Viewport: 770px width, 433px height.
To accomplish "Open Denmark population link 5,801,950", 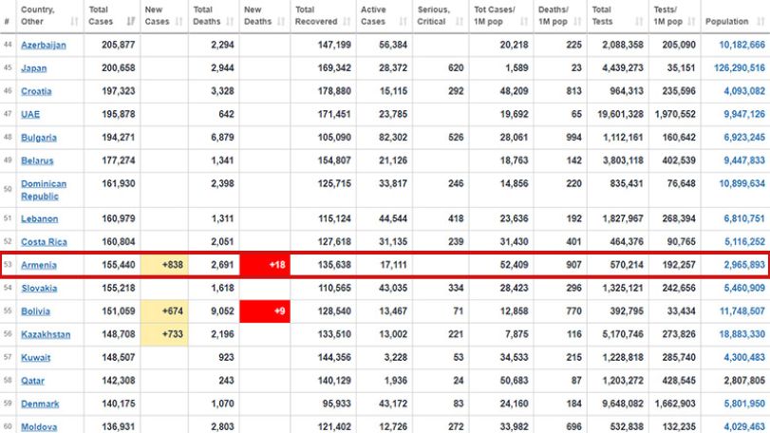I will 744,403.
